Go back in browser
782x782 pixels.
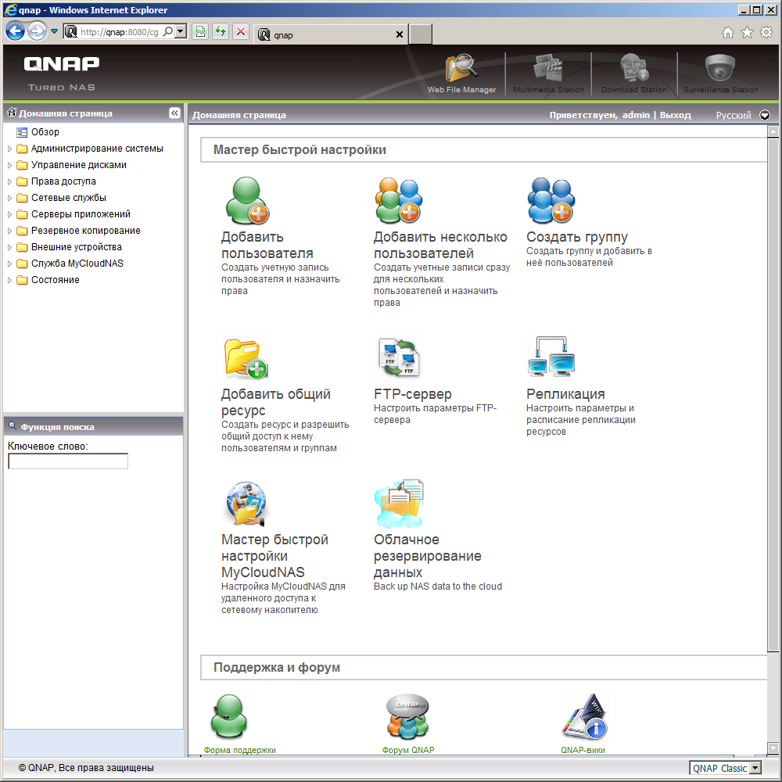coord(16,31)
